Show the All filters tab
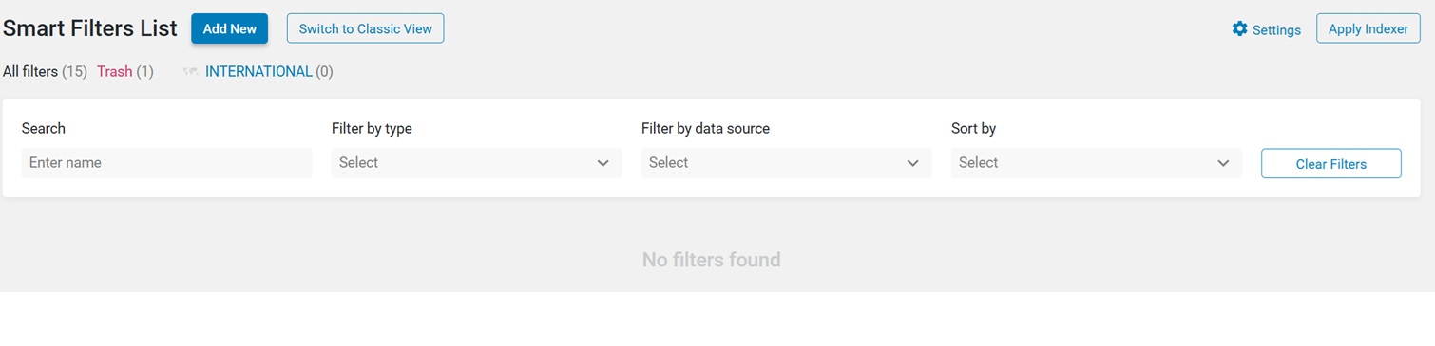 pos(45,71)
